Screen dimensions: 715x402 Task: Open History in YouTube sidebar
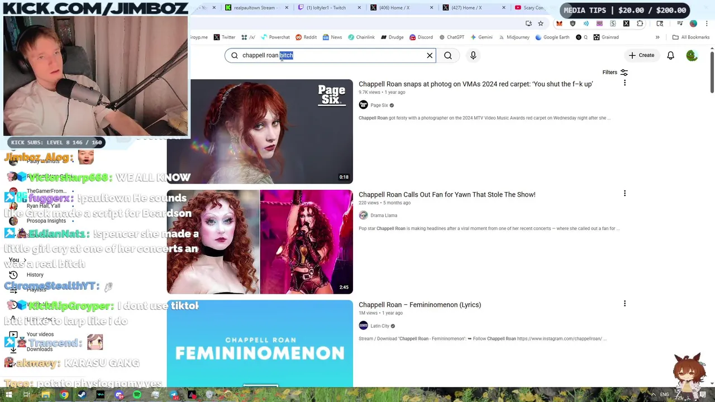35,275
